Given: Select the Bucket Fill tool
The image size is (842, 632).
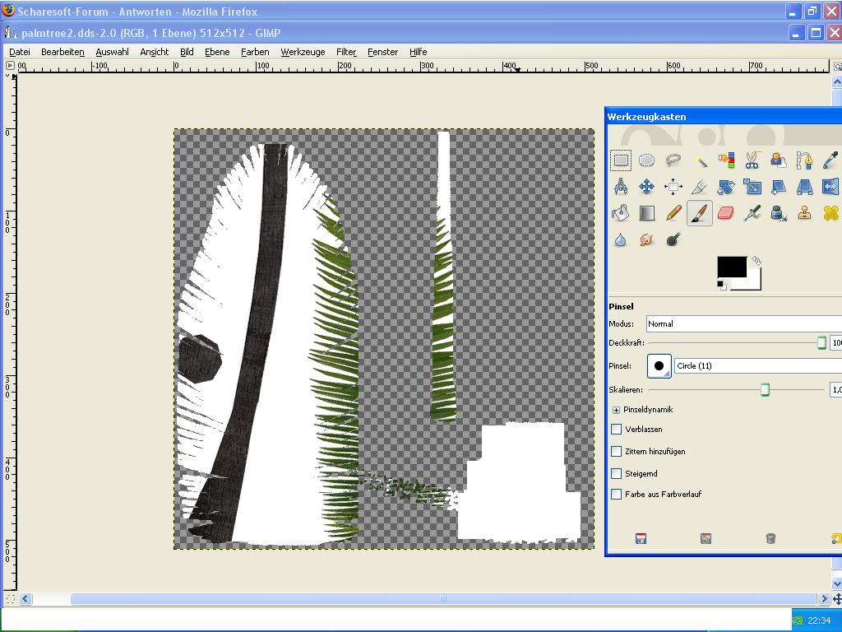Looking at the screenshot, I should coord(621,213).
